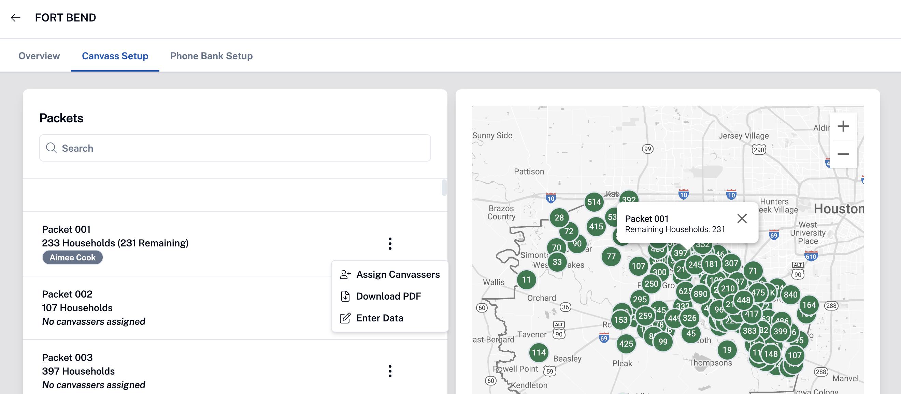Zoom out on the map

point(843,154)
